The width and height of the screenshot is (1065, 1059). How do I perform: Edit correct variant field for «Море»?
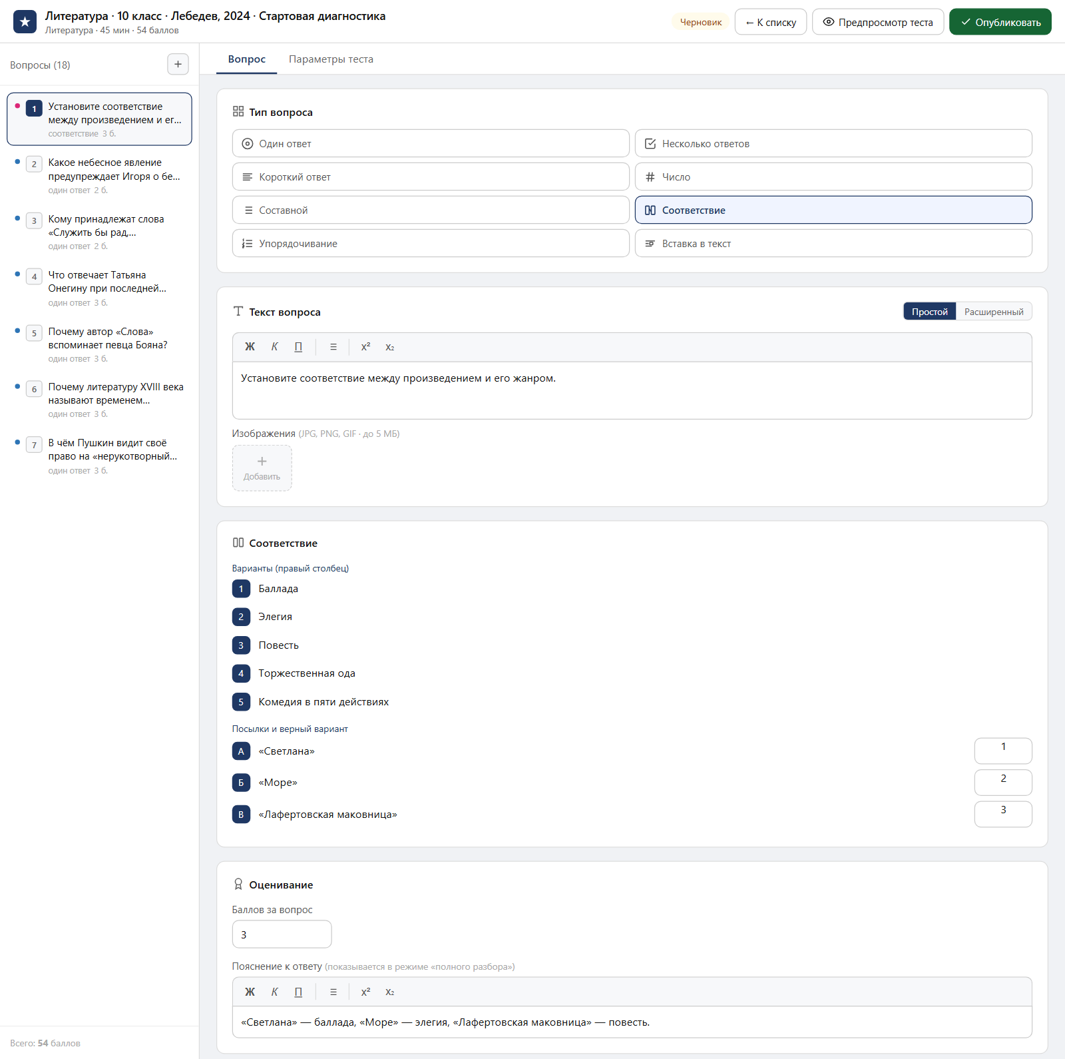(x=1003, y=783)
